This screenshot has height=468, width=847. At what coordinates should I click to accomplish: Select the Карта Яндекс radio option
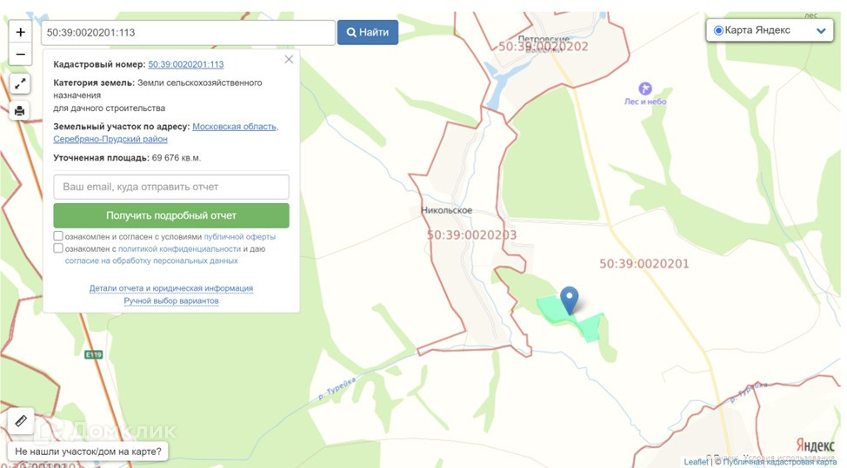point(718,30)
